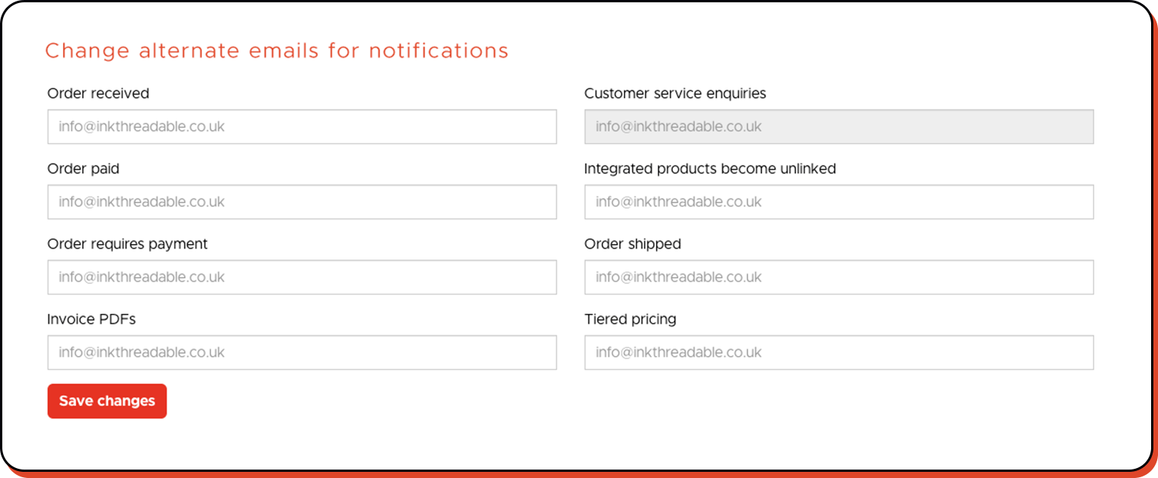The width and height of the screenshot is (1158, 478).
Task: Click the "Order shipped" label text
Action: tap(632, 244)
